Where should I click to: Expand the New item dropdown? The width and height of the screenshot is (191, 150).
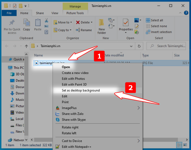point(111,20)
